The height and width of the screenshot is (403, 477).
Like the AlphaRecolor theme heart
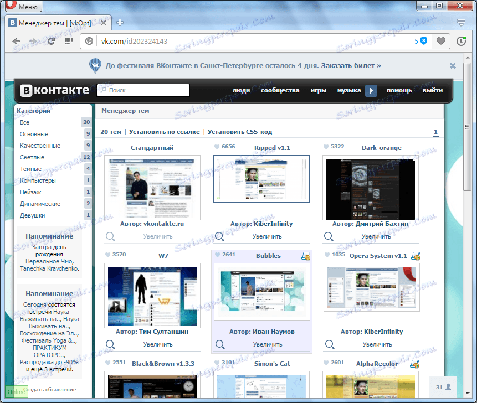coord(326,363)
